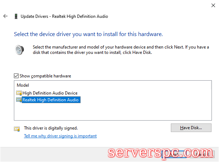
Task: Open the driver signing importance link
Action: (60, 136)
